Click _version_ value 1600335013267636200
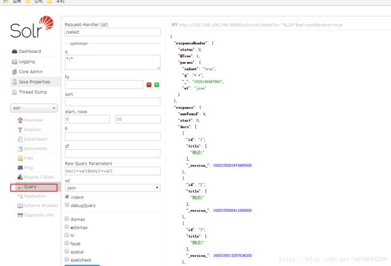391x266 pixels. 232,256
